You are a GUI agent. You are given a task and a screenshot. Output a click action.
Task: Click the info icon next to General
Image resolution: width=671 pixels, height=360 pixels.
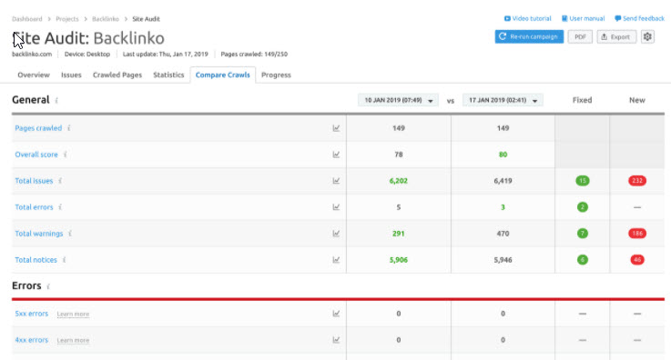point(56,100)
